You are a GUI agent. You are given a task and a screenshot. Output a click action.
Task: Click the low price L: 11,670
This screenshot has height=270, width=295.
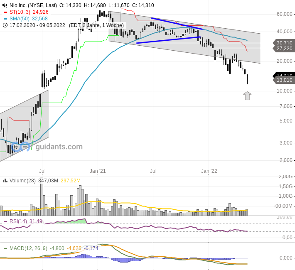click(119, 5)
